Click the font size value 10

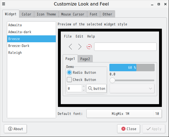pos(157,114)
